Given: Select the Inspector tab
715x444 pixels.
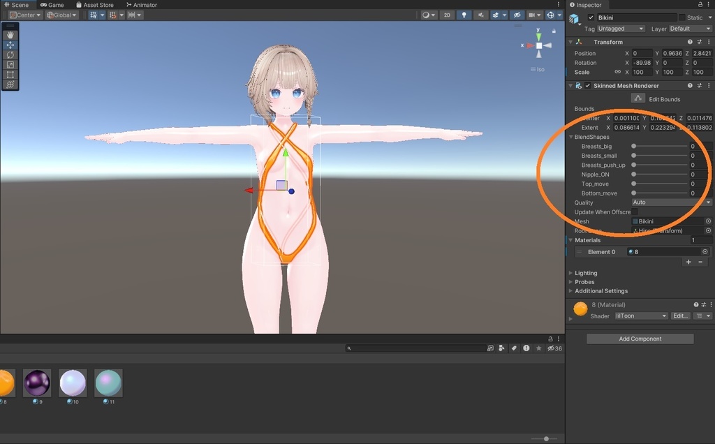Looking at the screenshot, I should coord(586,5).
